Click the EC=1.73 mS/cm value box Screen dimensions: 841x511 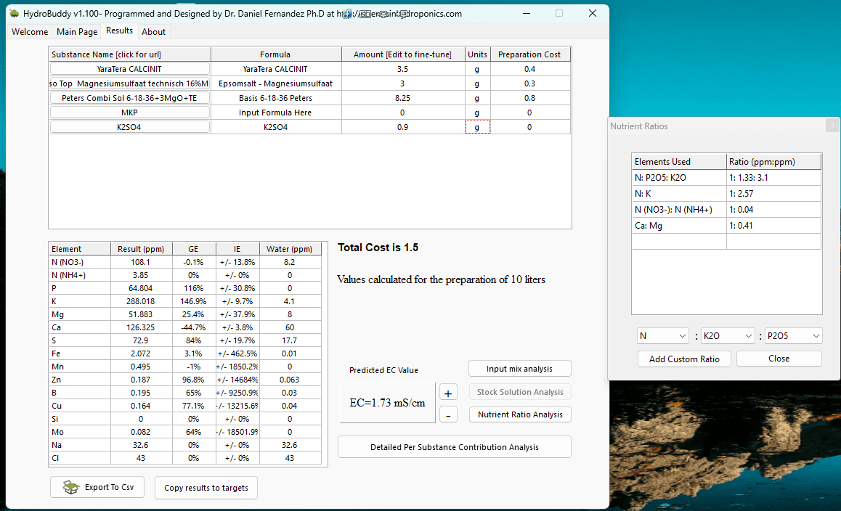click(387, 403)
